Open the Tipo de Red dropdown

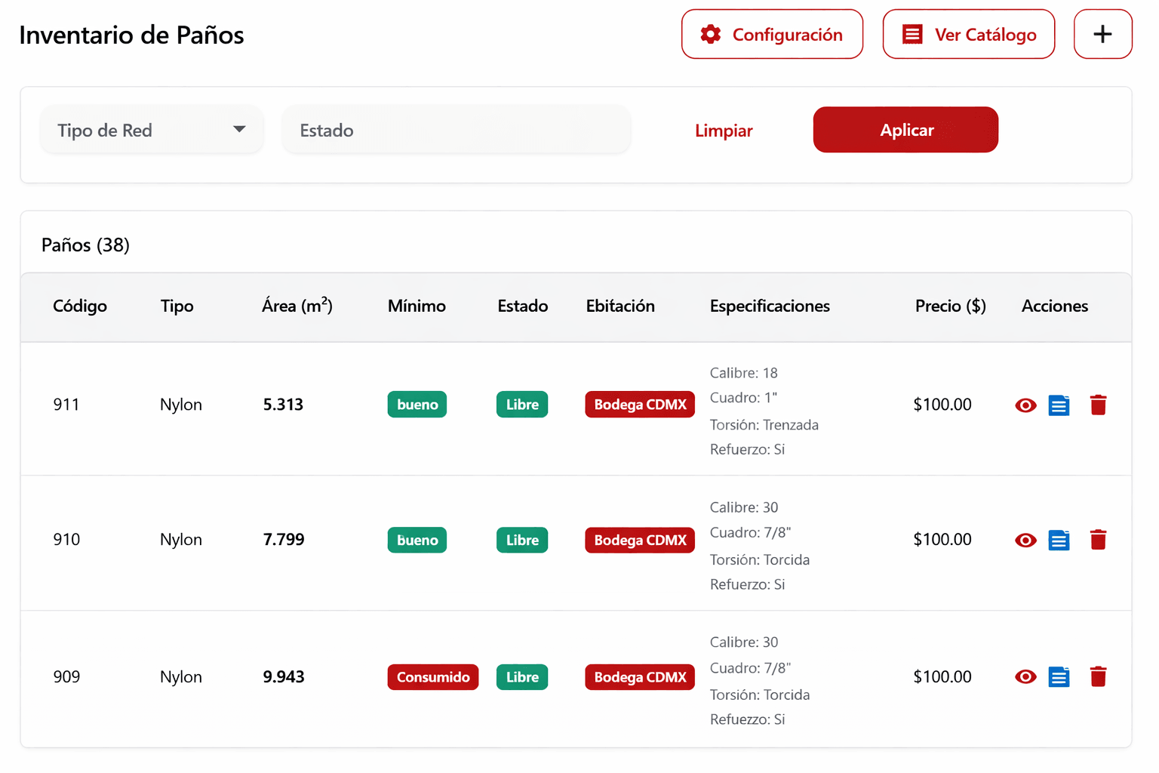coord(151,130)
